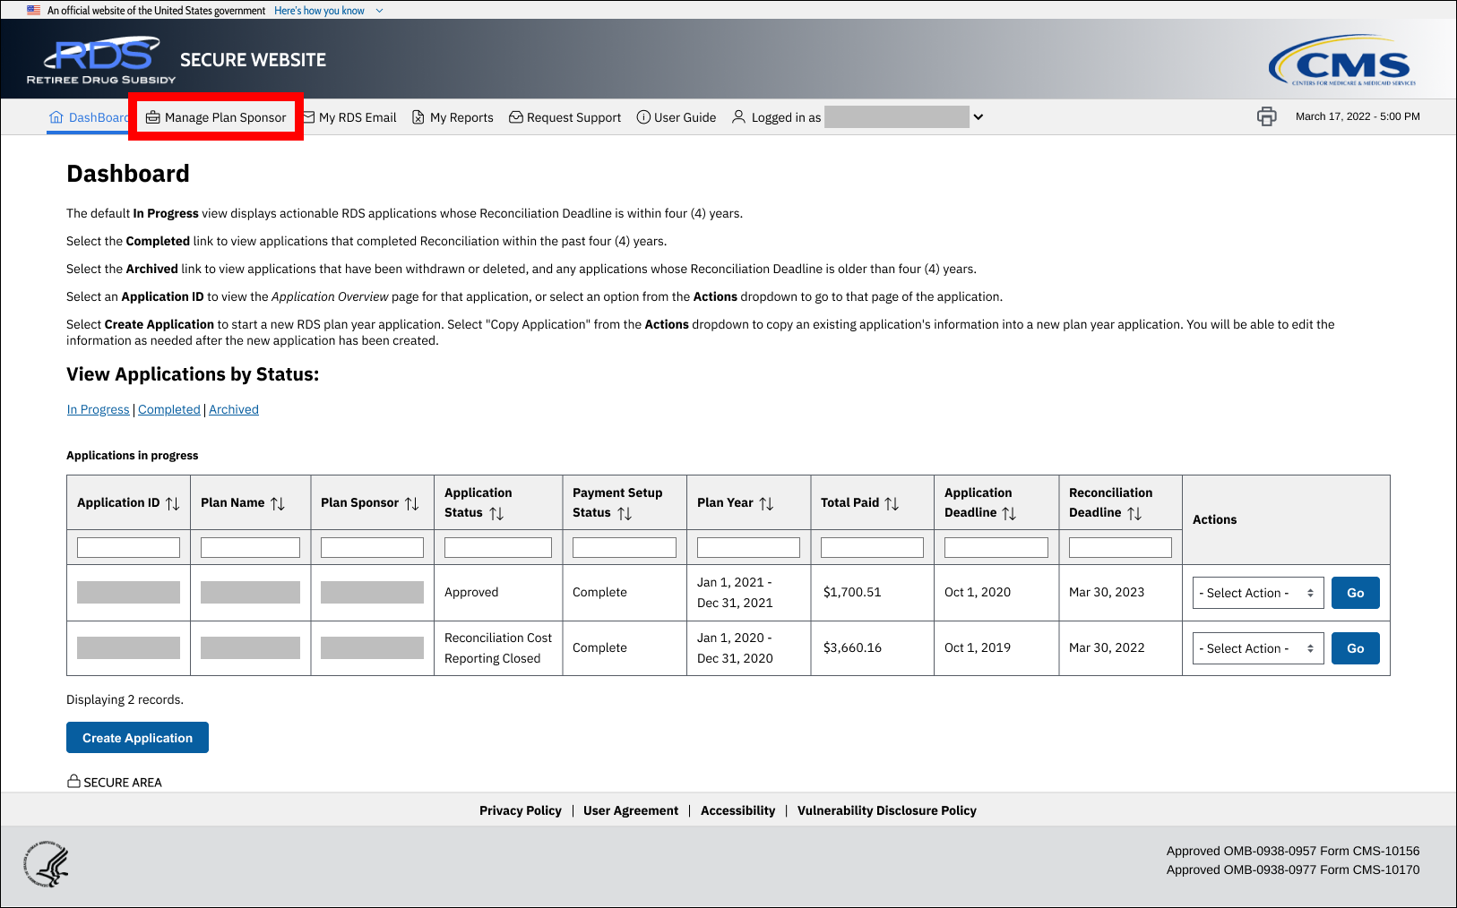
Task: Click the Create Application button
Action: tap(137, 738)
